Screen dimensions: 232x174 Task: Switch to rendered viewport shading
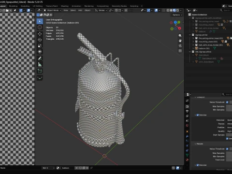click(177, 10)
